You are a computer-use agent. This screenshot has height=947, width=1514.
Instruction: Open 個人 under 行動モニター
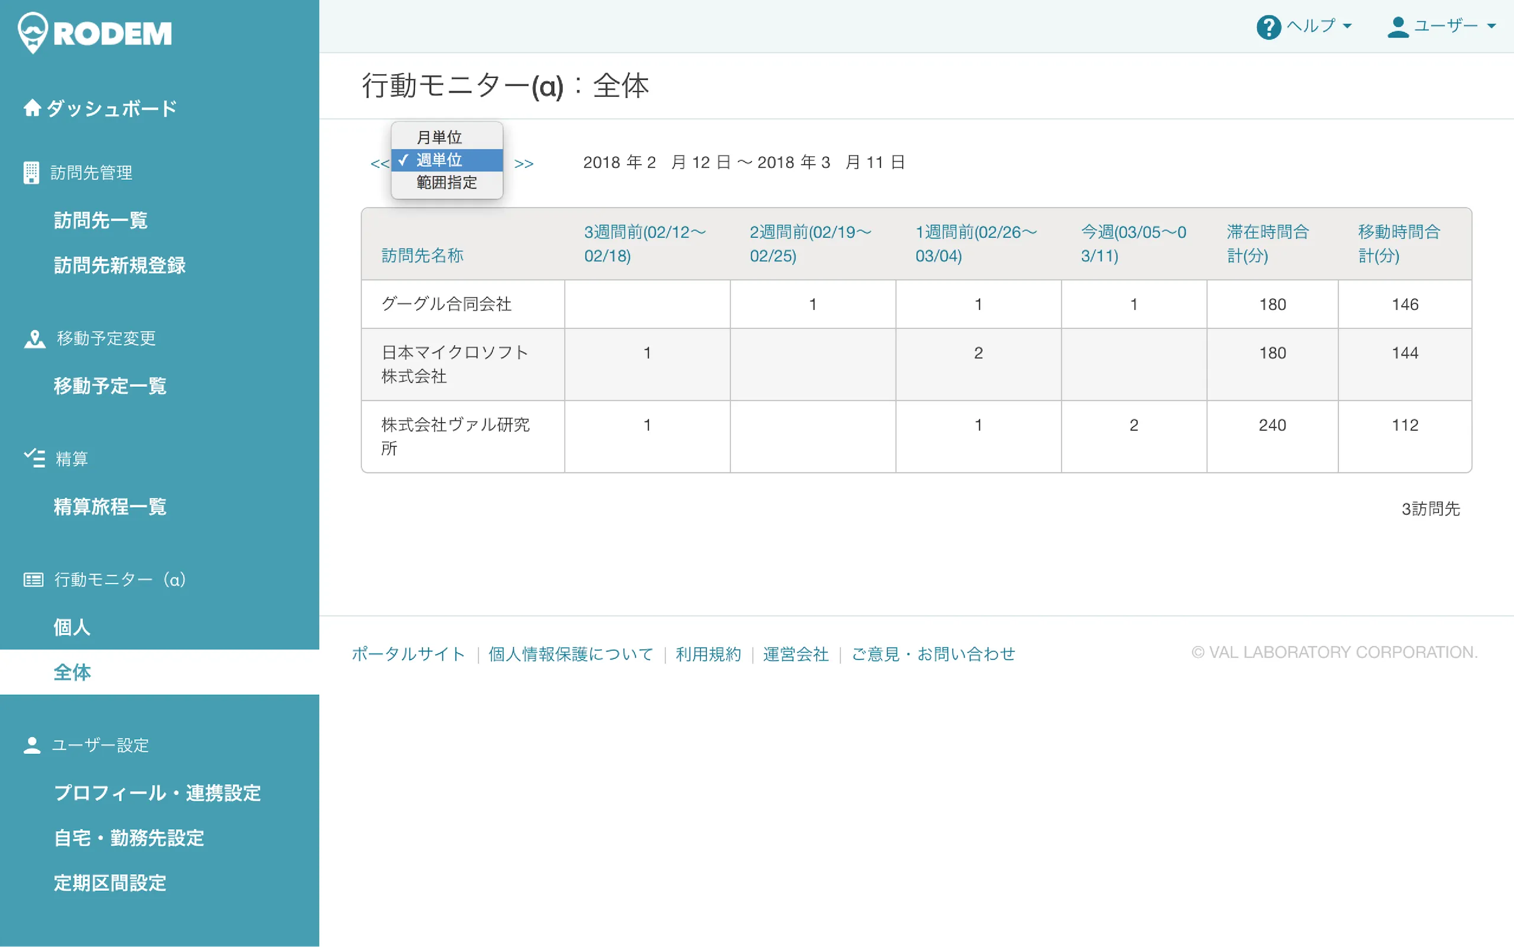(x=72, y=627)
